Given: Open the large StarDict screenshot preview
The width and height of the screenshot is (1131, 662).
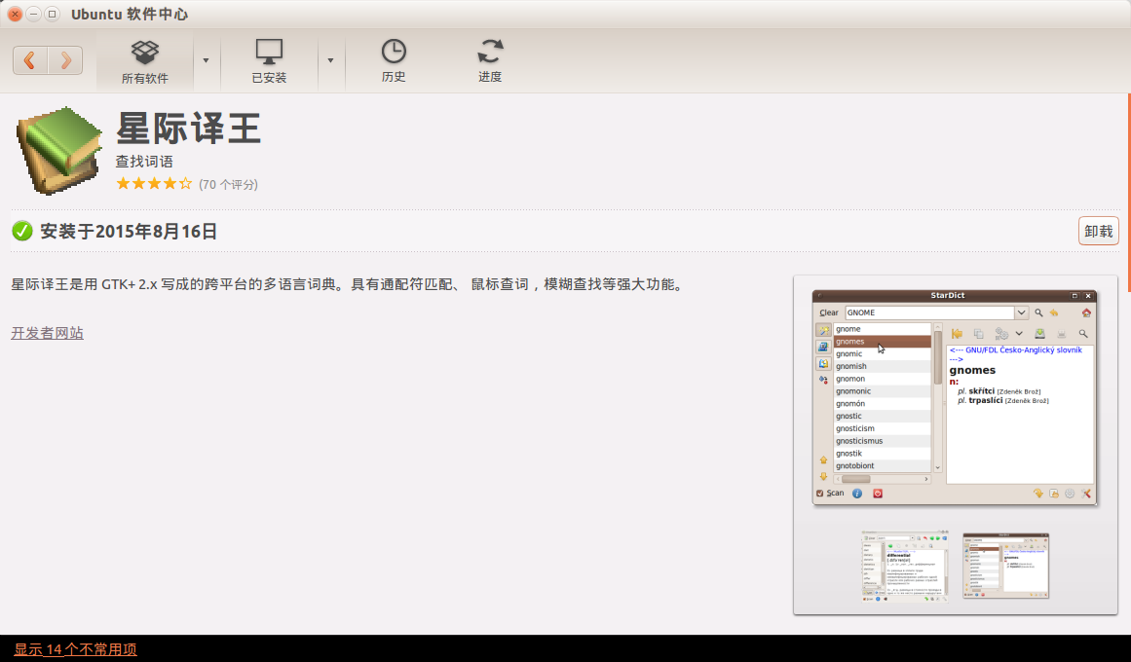Looking at the screenshot, I should (x=955, y=397).
